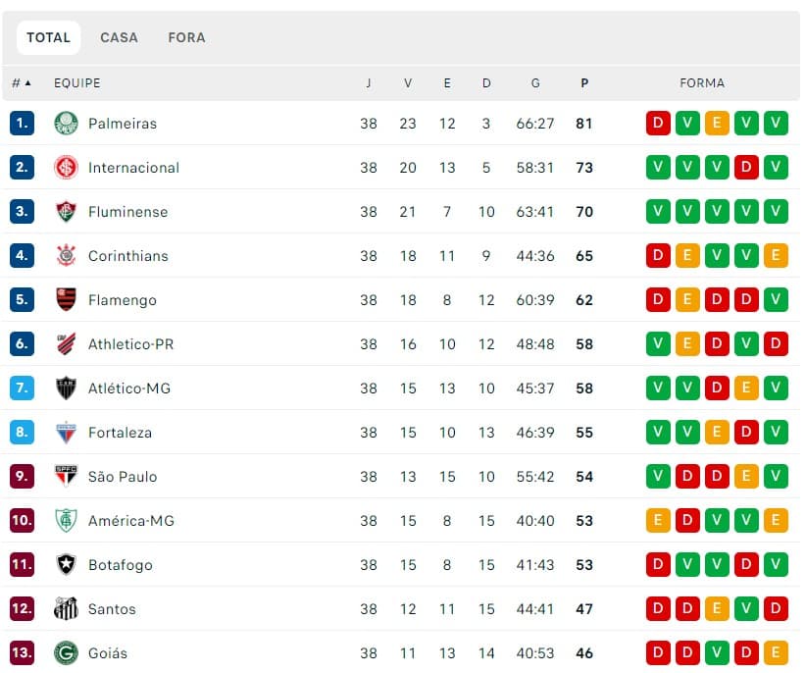The width and height of the screenshot is (806, 673).
Task: Select the TOTAL tab
Action: [49, 37]
